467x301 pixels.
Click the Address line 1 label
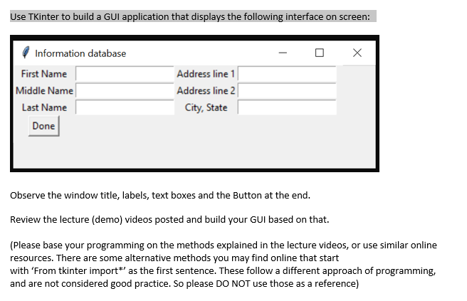point(206,74)
